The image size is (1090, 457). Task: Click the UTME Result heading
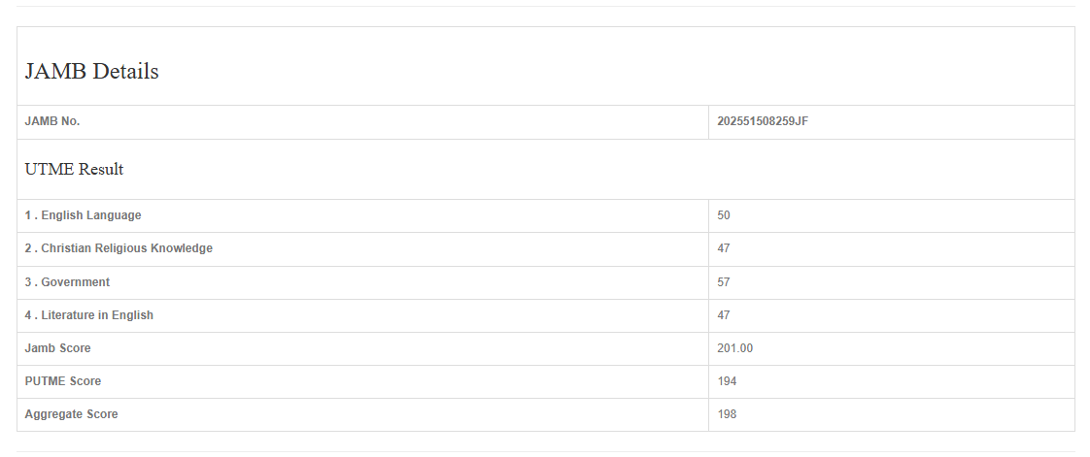74,169
